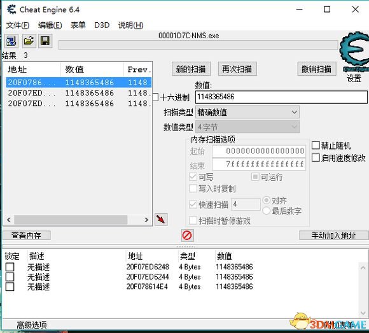Lock the address 20F07ED6248 entry
Screen dimensions: 369x333
(10, 267)
